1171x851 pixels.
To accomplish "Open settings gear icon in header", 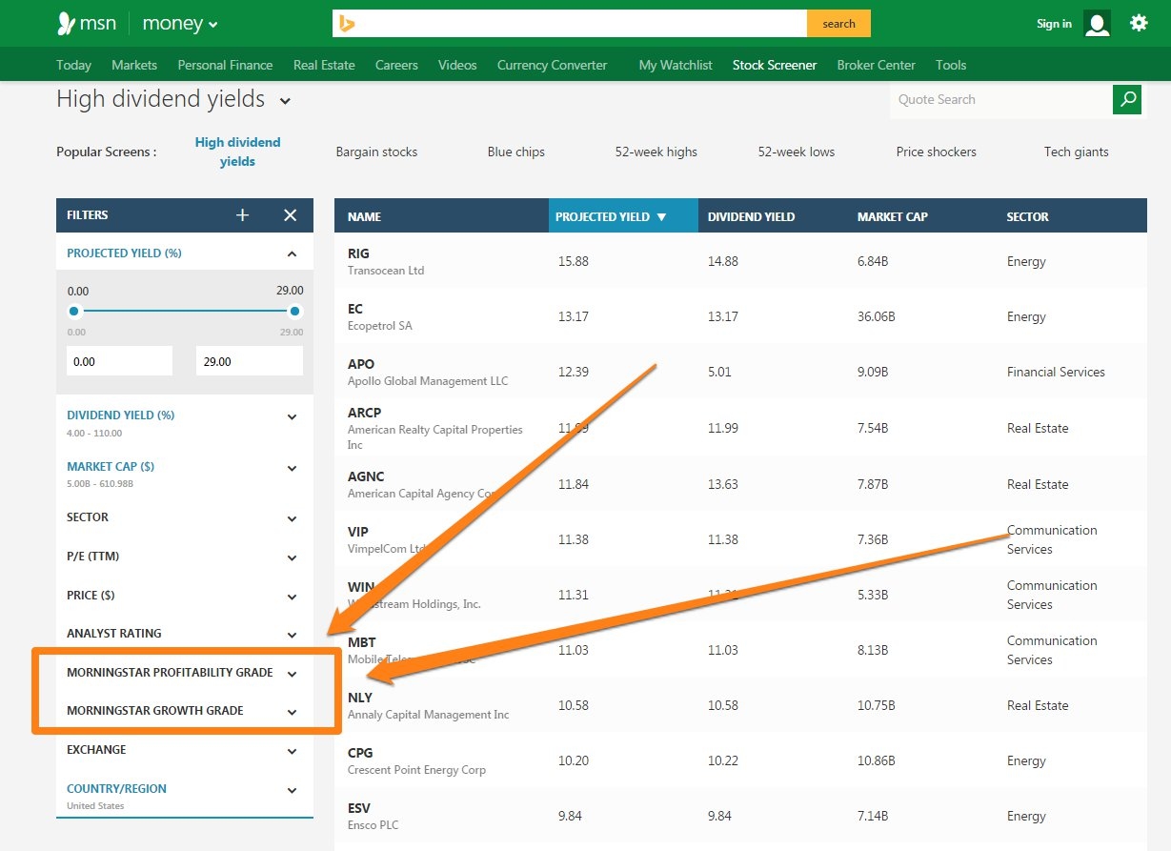I will [x=1139, y=24].
